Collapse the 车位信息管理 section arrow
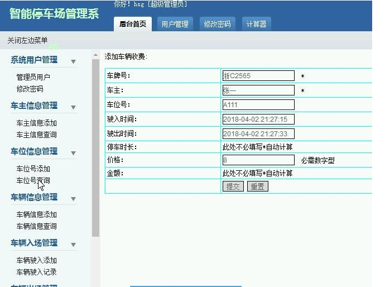The height and width of the screenshot is (287, 385). pos(73,153)
